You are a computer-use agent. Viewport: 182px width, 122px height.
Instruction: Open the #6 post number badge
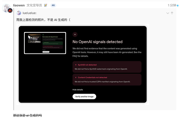[53, 5]
